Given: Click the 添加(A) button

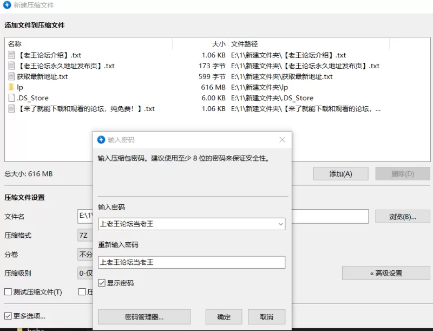Looking at the screenshot, I should 341,174.
